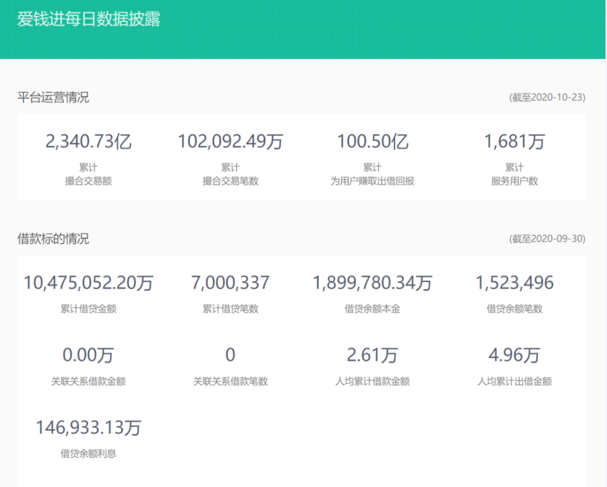Click the 1,899,780.34万 value
The height and width of the screenshot is (487, 607).
coord(373,283)
